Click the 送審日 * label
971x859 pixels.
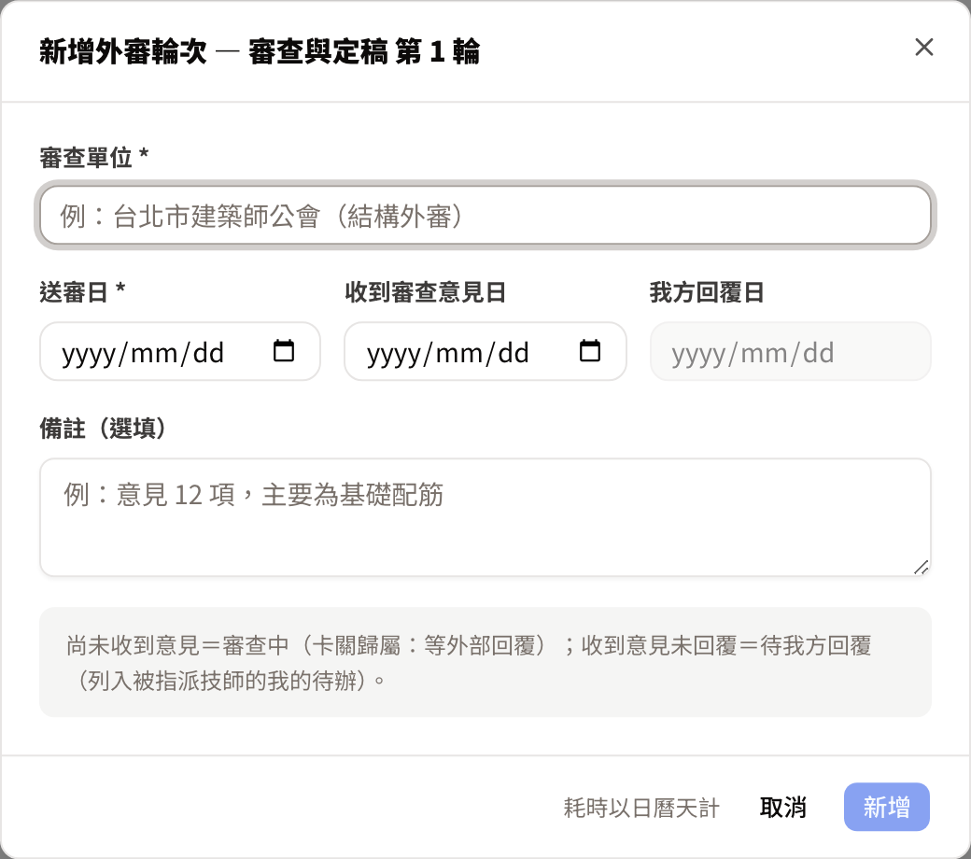[82, 291]
